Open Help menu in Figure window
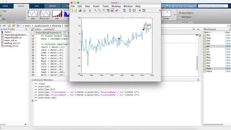The image size is (231, 130). [138, 6]
